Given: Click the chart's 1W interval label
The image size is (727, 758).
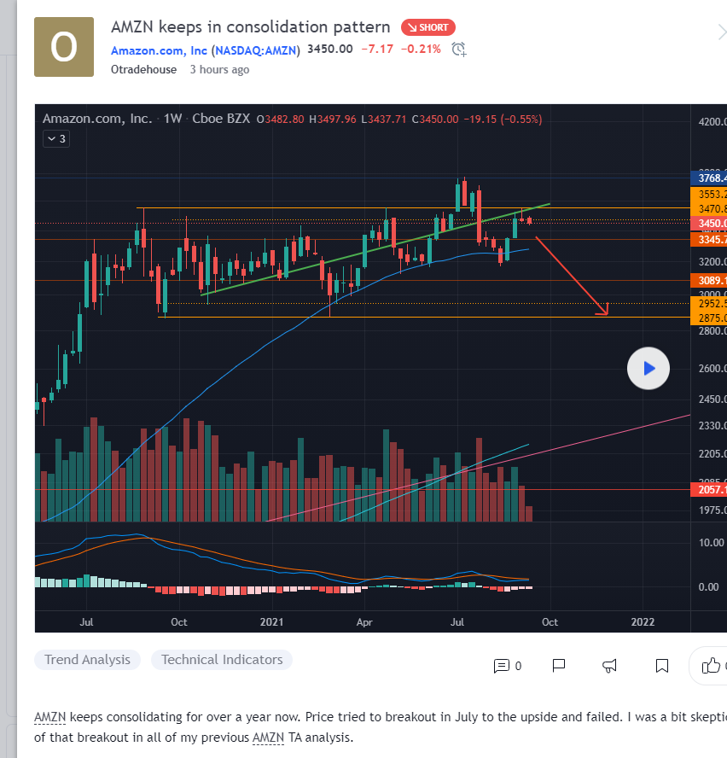Looking at the screenshot, I should click(172, 119).
